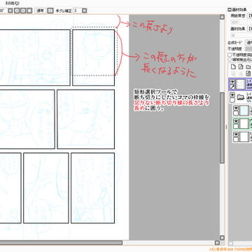Select the light blue sketch layer thumbnail
Screen dimensions: 252x252
(x=244, y=111)
